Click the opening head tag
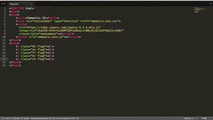The image size is (213, 120). pos(14,15)
